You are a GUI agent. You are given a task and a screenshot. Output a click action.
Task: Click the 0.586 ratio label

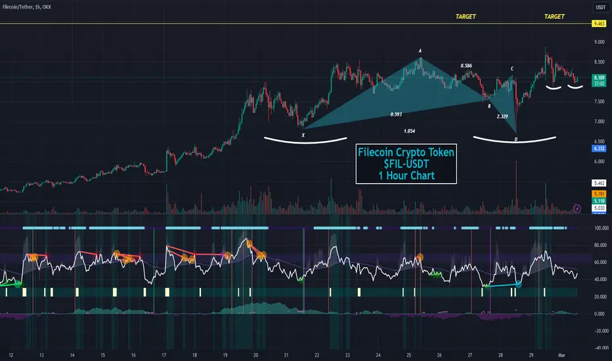pos(466,66)
